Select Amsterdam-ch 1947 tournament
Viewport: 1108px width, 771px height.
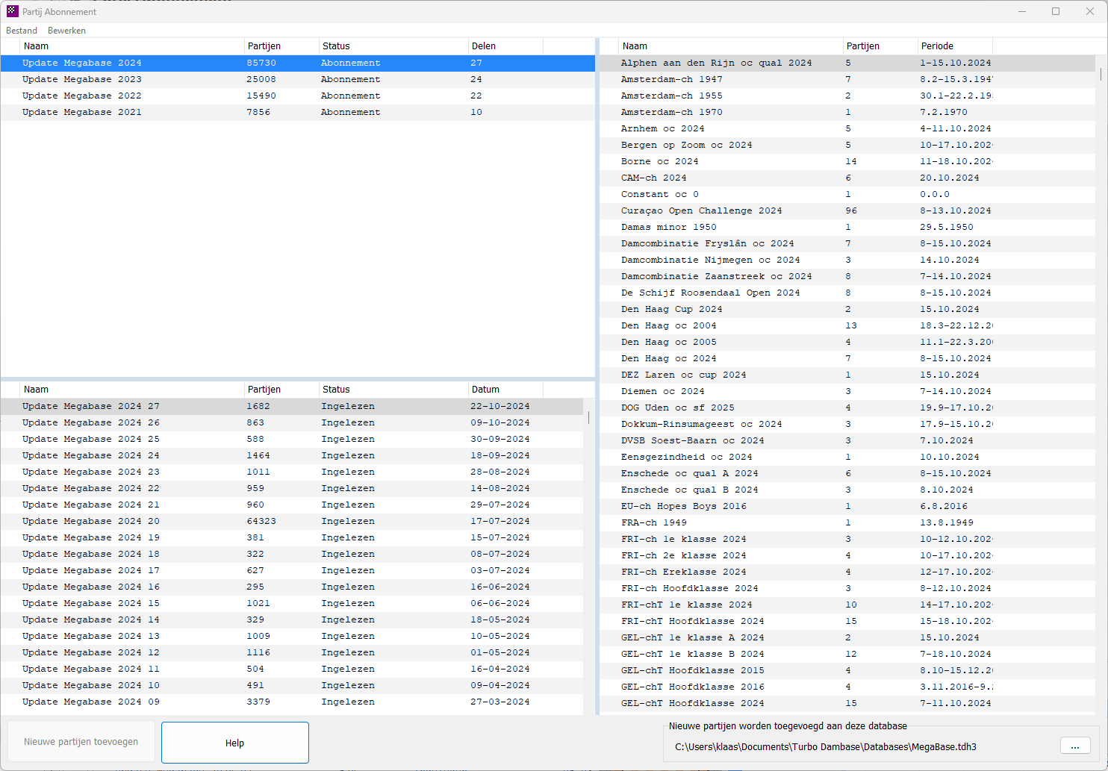847,80
